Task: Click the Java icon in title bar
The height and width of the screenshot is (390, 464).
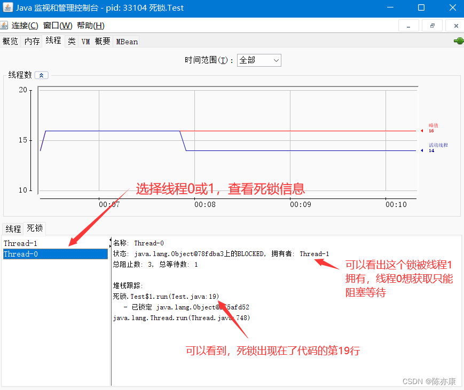Action: [x=8, y=7]
